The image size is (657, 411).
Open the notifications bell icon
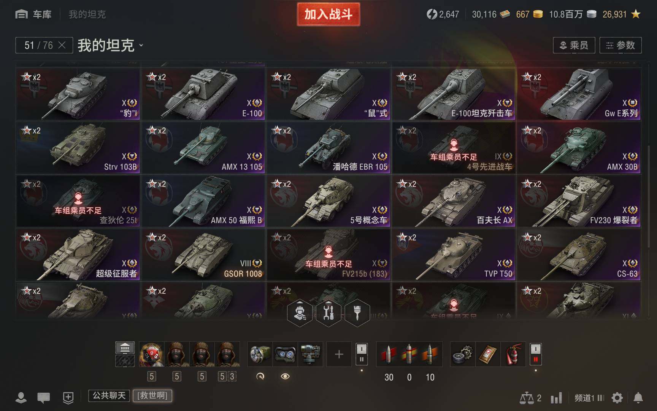point(638,398)
